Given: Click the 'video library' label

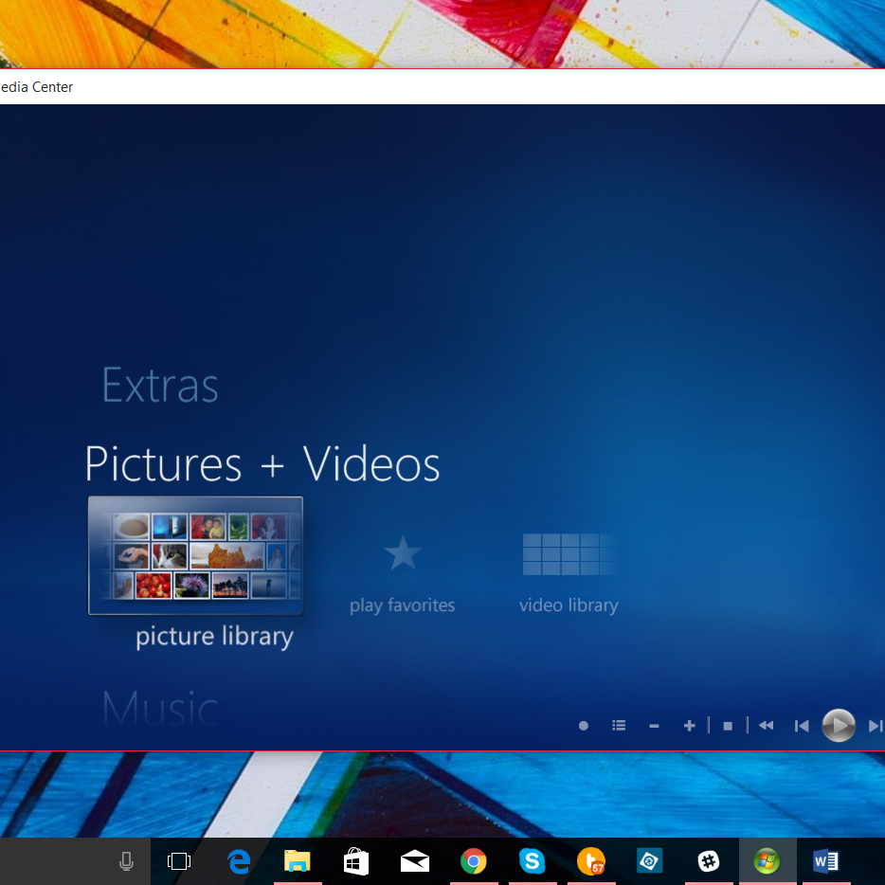Looking at the screenshot, I should [x=569, y=605].
